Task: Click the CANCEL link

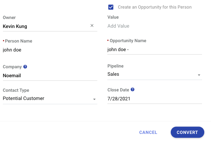Action: [148, 132]
